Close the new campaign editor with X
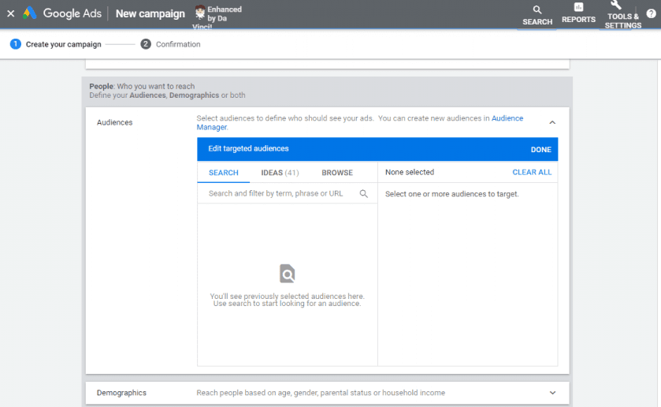The image size is (661, 407). point(11,13)
